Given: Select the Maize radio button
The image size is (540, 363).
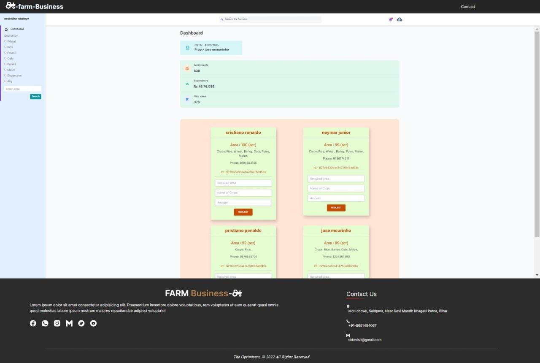Looking at the screenshot, I should pyautogui.click(x=5, y=70).
